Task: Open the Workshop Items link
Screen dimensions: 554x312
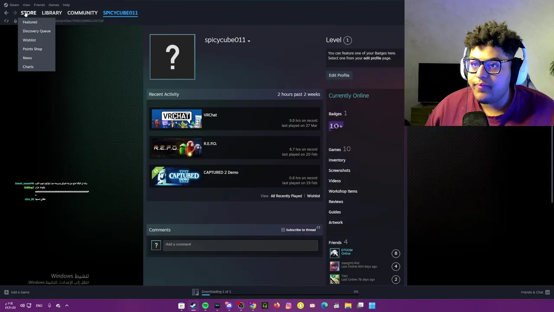Action: [x=343, y=191]
